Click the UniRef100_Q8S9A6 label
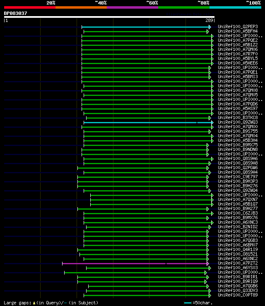This screenshot has height=306, width=265. (238, 159)
